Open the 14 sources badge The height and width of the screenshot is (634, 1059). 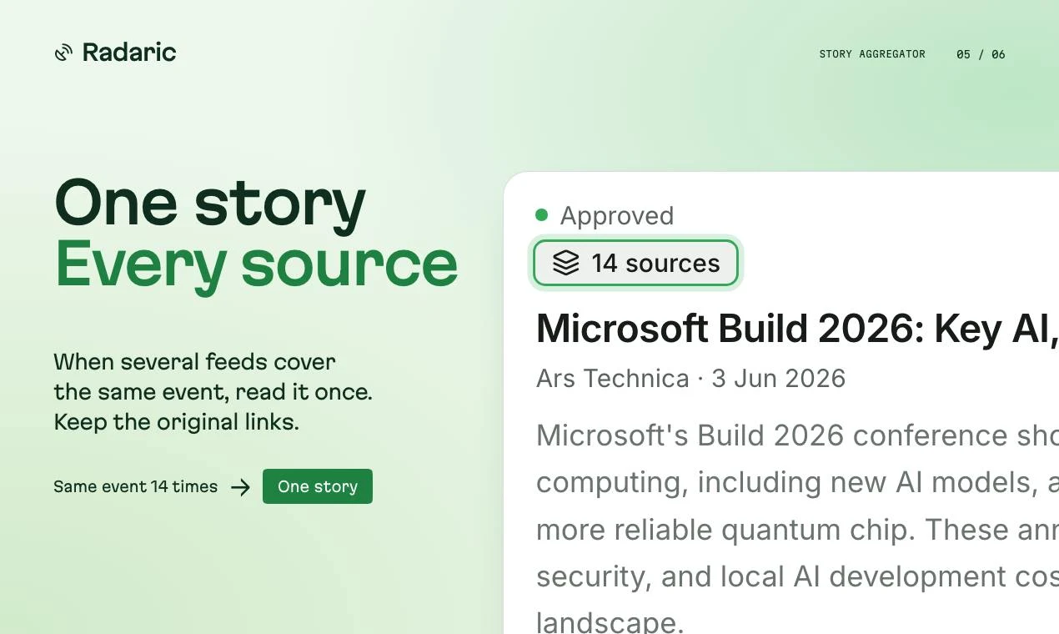[x=635, y=263]
